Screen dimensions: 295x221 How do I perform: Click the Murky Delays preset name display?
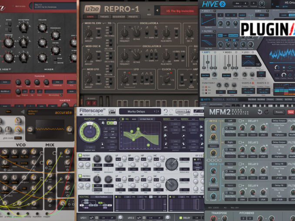136,112
